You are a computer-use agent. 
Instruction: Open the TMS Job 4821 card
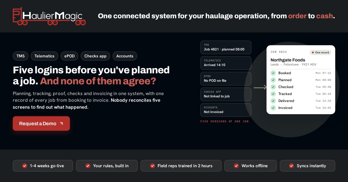(x=226, y=47)
